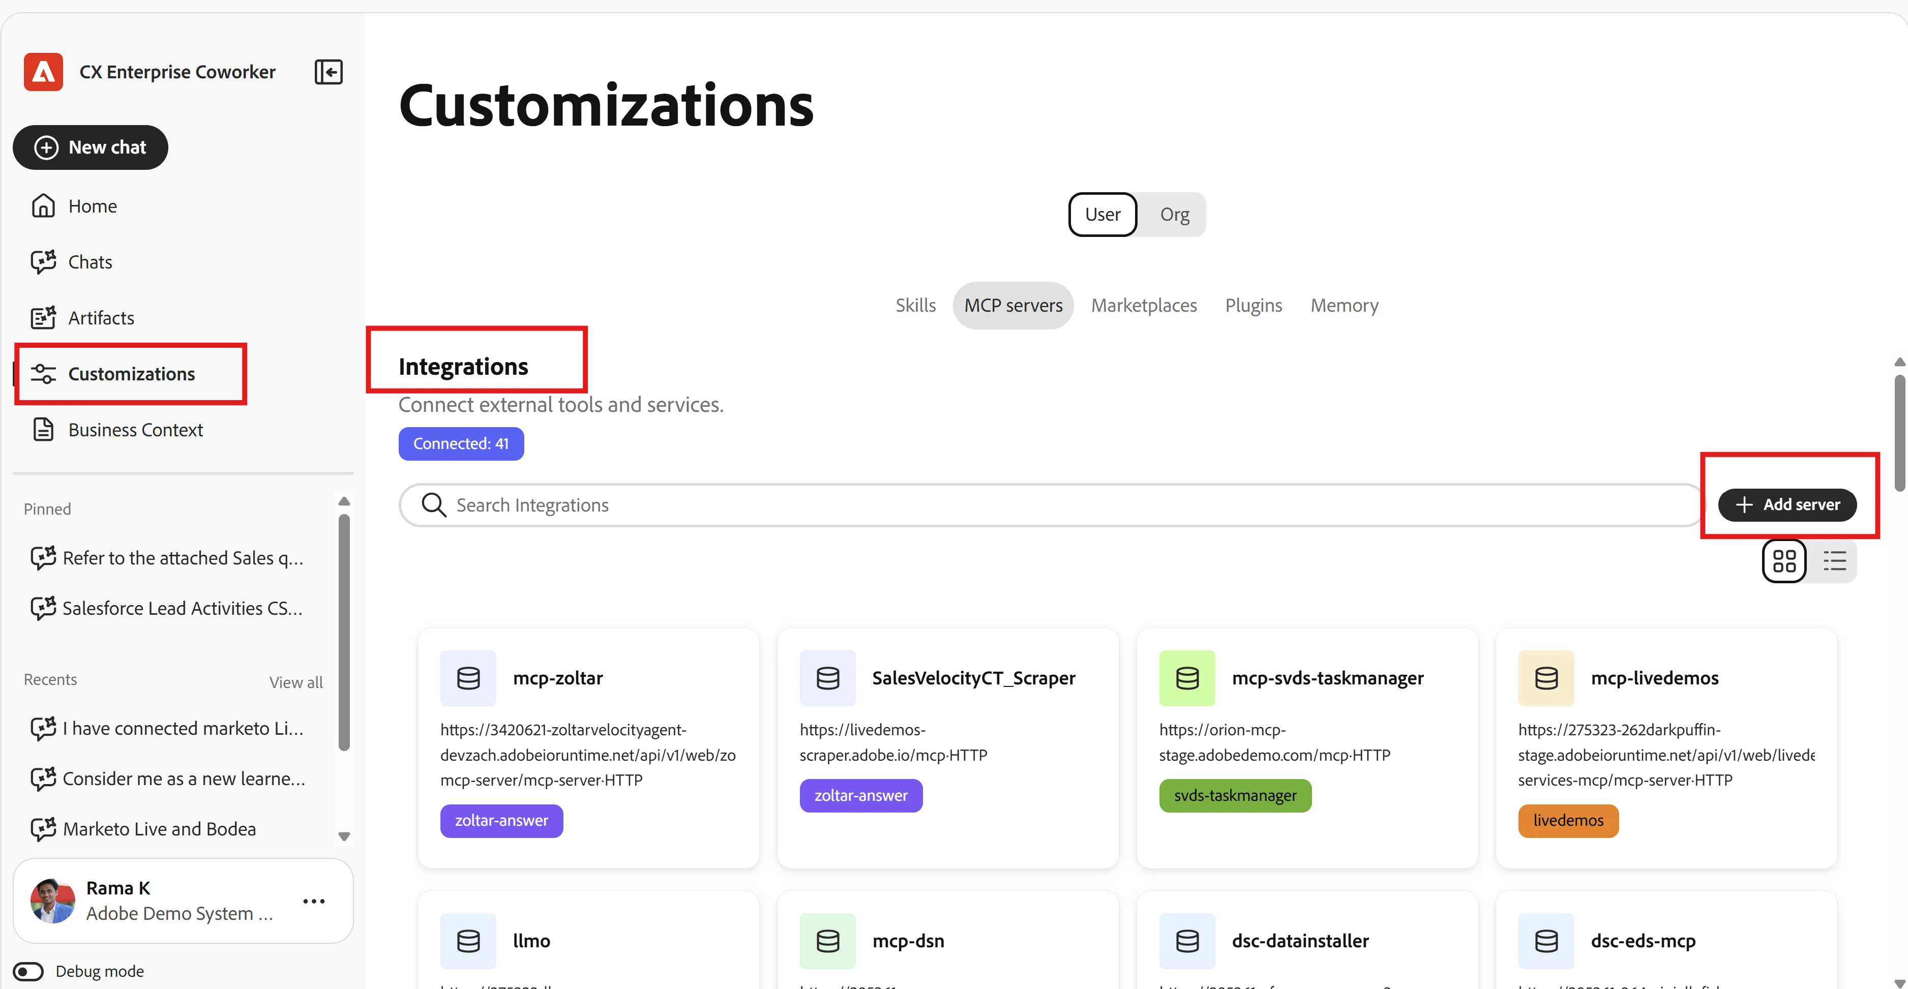Click the dsc-datainstaller database icon

point(1186,941)
